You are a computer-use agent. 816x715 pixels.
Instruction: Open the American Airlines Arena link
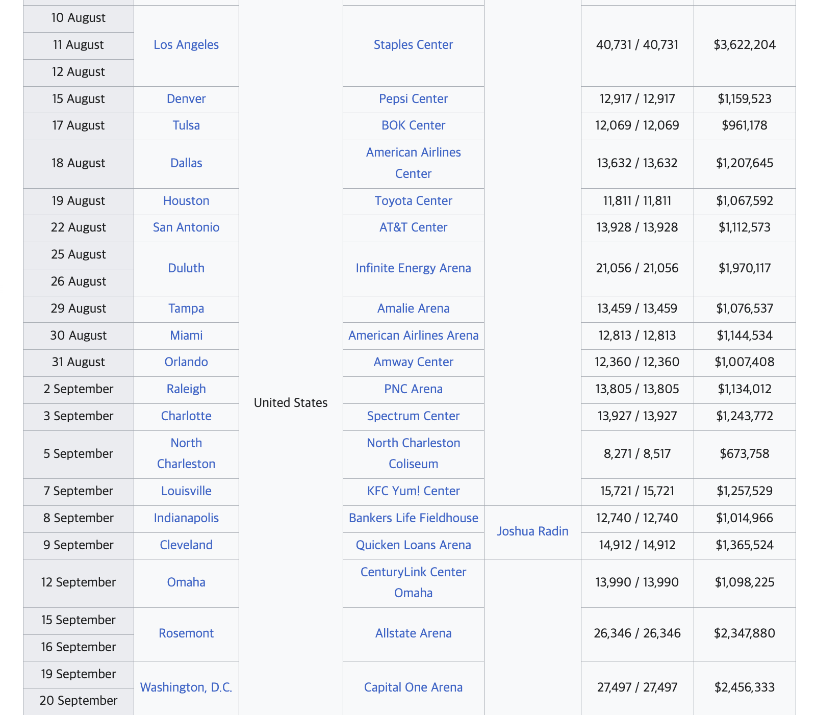coord(413,336)
